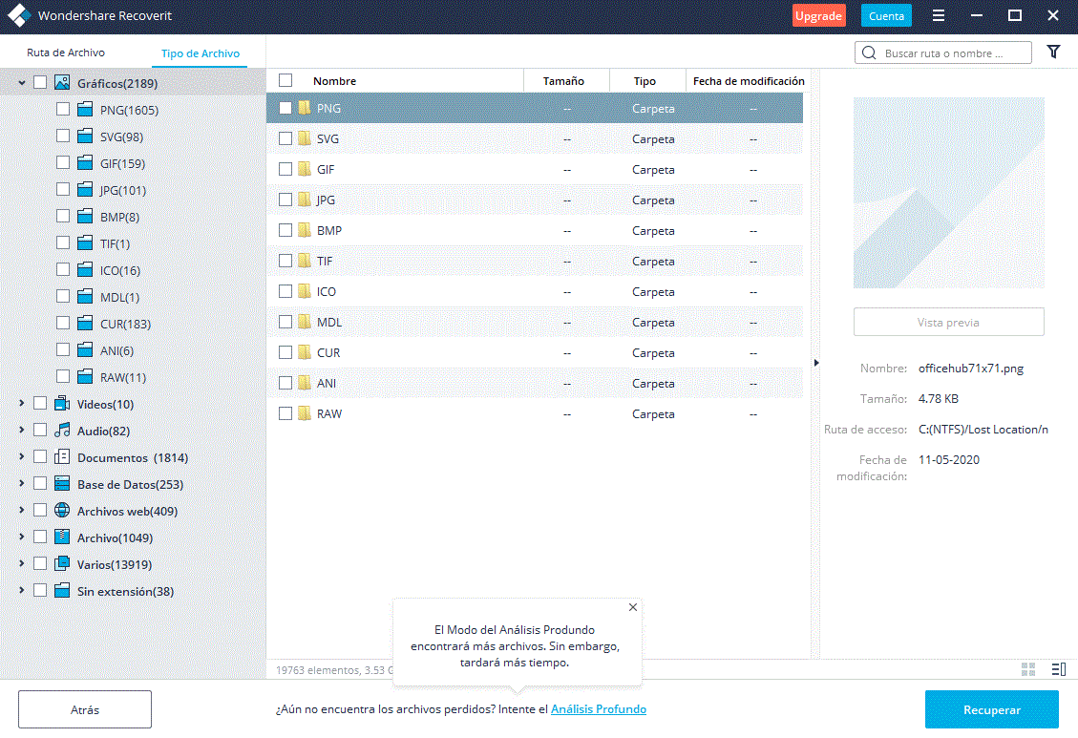Check the RAW row checkbox in file list

[285, 413]
